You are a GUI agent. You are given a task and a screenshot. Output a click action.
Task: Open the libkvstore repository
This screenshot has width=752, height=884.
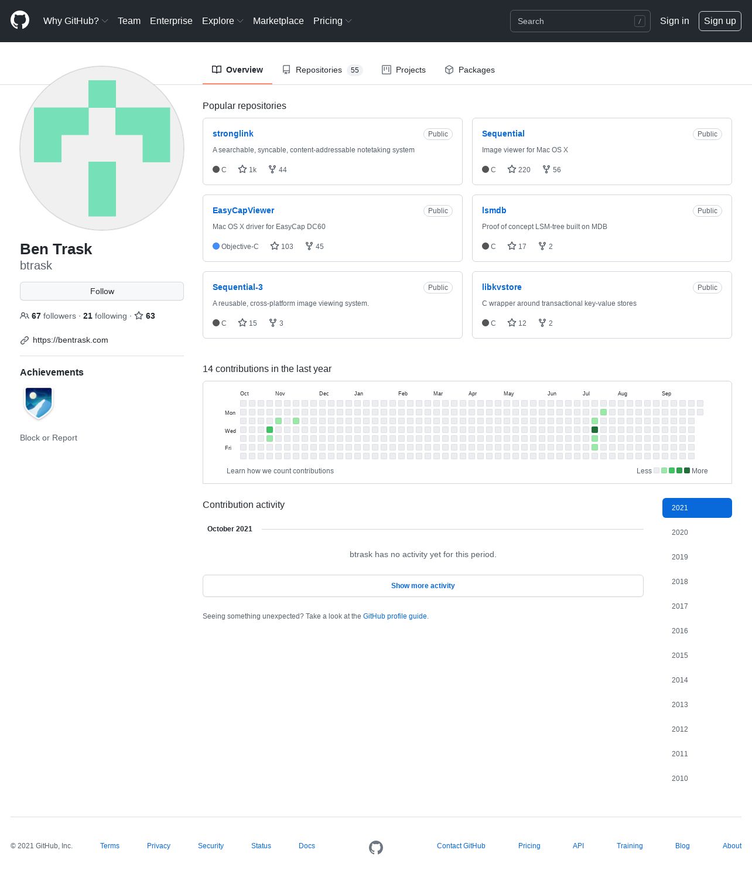pos(501,287)
